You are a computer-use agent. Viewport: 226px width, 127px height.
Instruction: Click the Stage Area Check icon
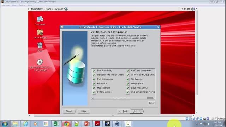tap(128, 88)
